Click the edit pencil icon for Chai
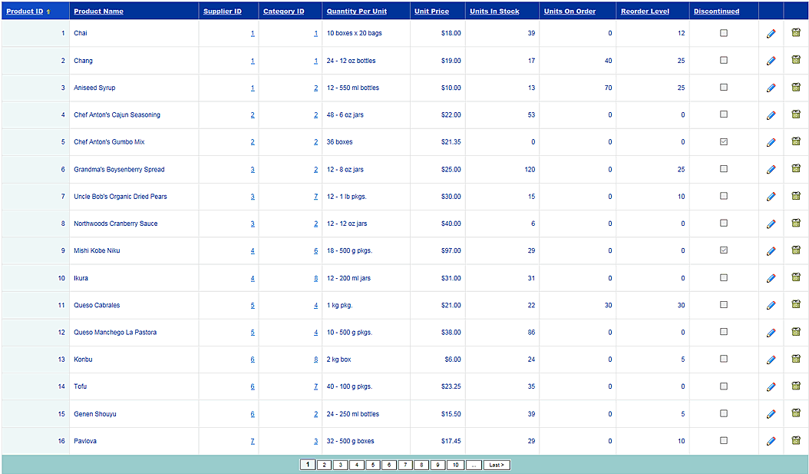This screenshot has height=474, width=809. point(771,34)
